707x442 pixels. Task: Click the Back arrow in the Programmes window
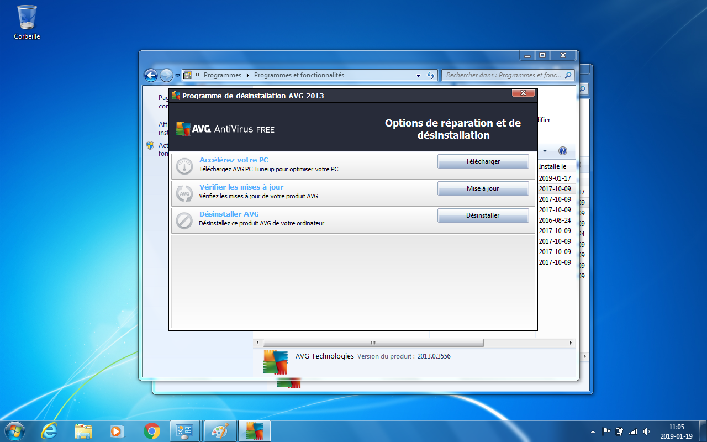point(151,75)
